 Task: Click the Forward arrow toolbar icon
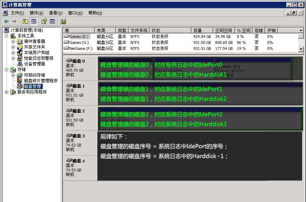click(x=14, y=21)
